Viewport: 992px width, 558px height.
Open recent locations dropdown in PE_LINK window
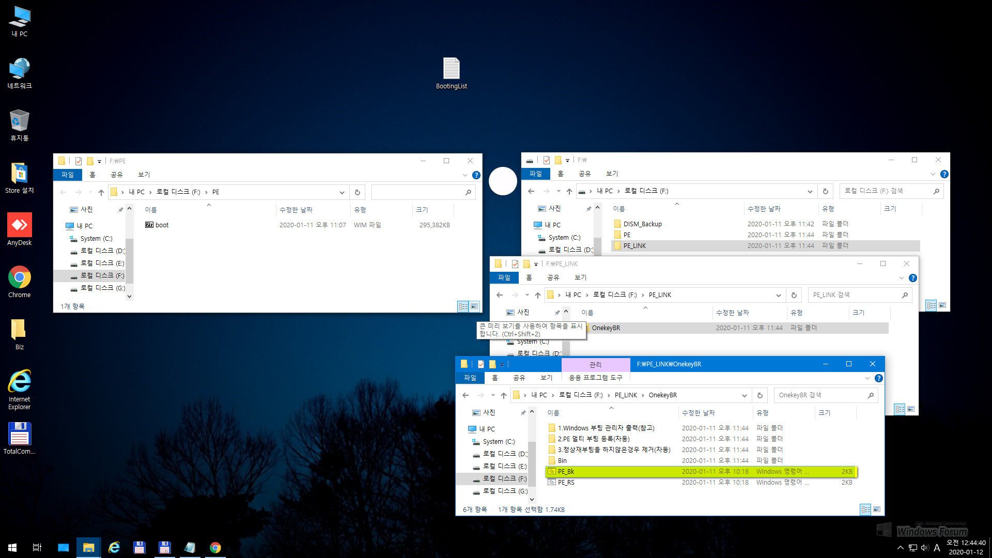pos(527,295)
